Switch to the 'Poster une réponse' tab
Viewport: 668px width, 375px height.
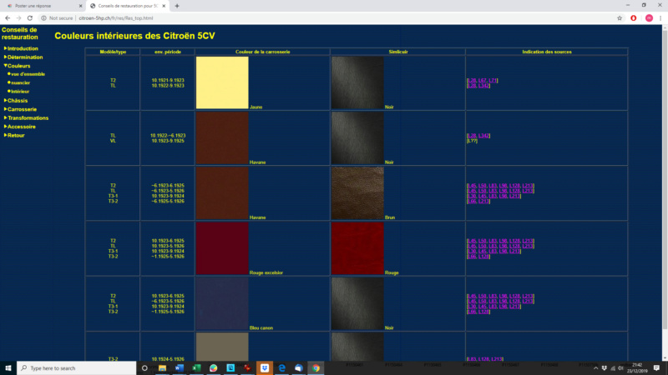pyautogui.click(x=43, y=6)
